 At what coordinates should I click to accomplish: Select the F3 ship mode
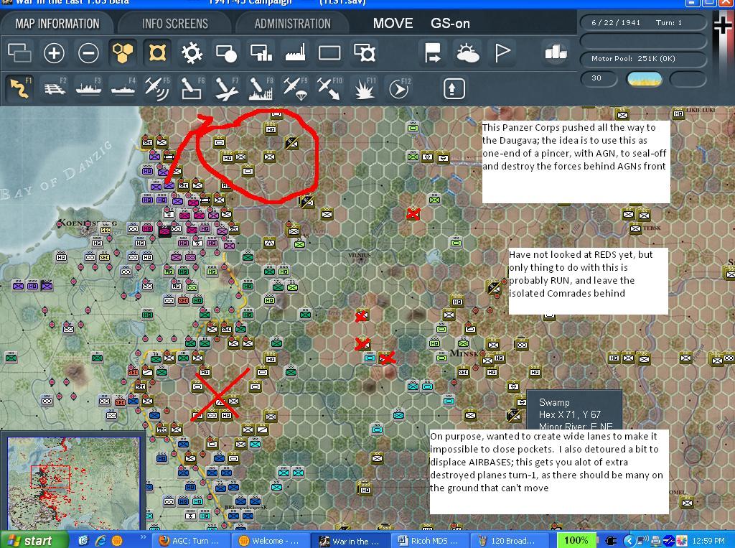(89, 88)
